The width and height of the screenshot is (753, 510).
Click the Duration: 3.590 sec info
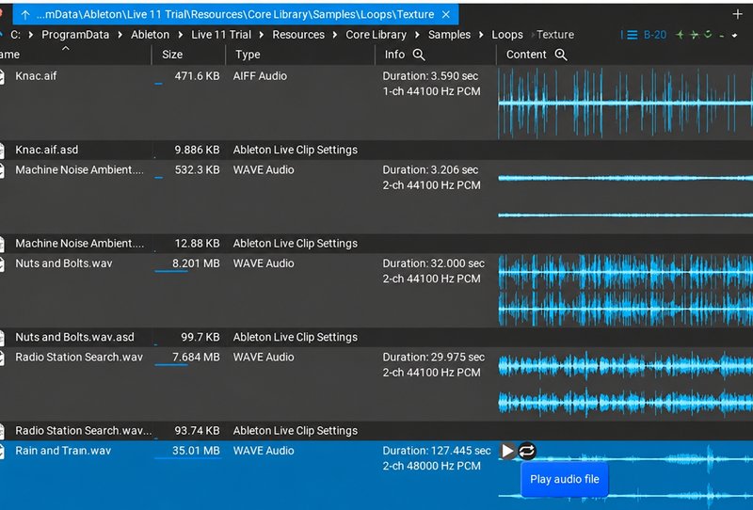tap(430, 76)
